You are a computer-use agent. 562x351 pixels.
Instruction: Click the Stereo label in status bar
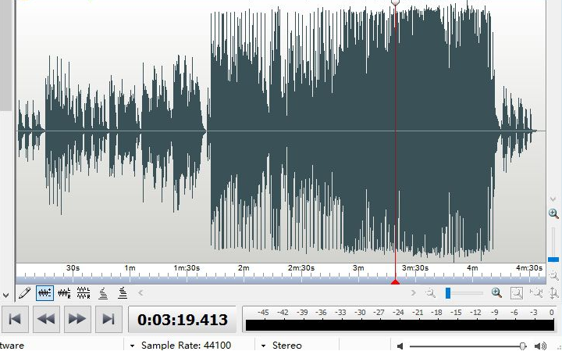pyautogui.click(x=287, y=346)
